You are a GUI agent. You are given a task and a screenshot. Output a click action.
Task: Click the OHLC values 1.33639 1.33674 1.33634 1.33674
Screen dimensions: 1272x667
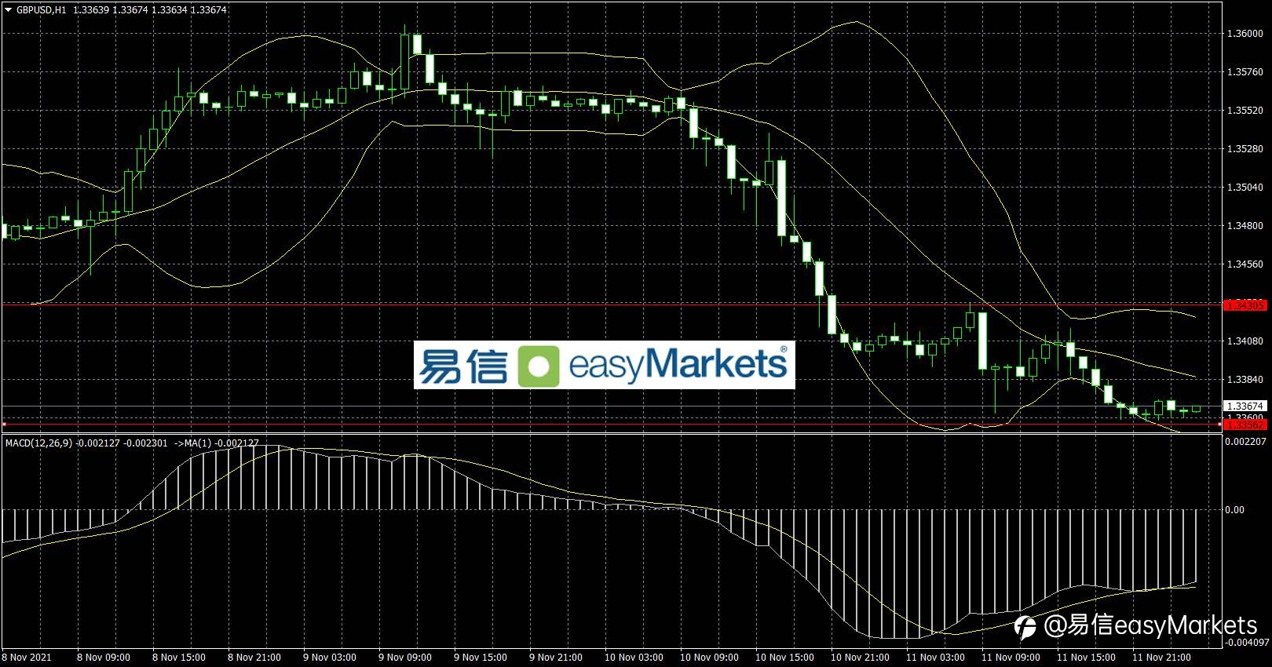click(151, 10)
